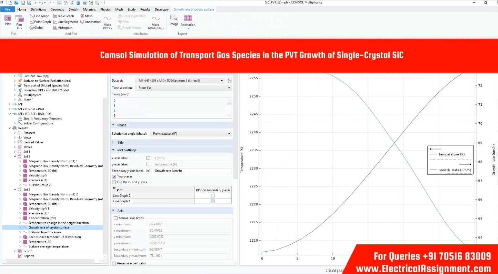Toggle Line Graph 2 secondary y-axis checkbox
The height and width of the screenshot is (274, 498).
click(213, 195)
